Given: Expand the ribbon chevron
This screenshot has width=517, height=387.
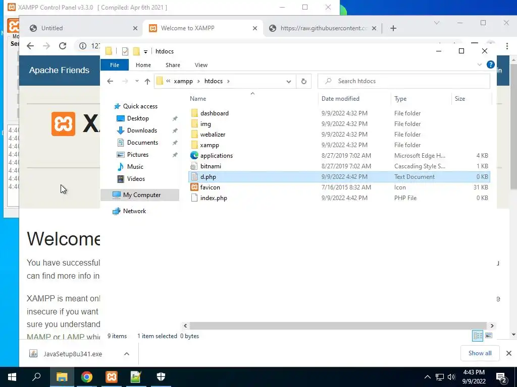Looking at the screenshot, I should pyautogui.click(x=480, y=65).
